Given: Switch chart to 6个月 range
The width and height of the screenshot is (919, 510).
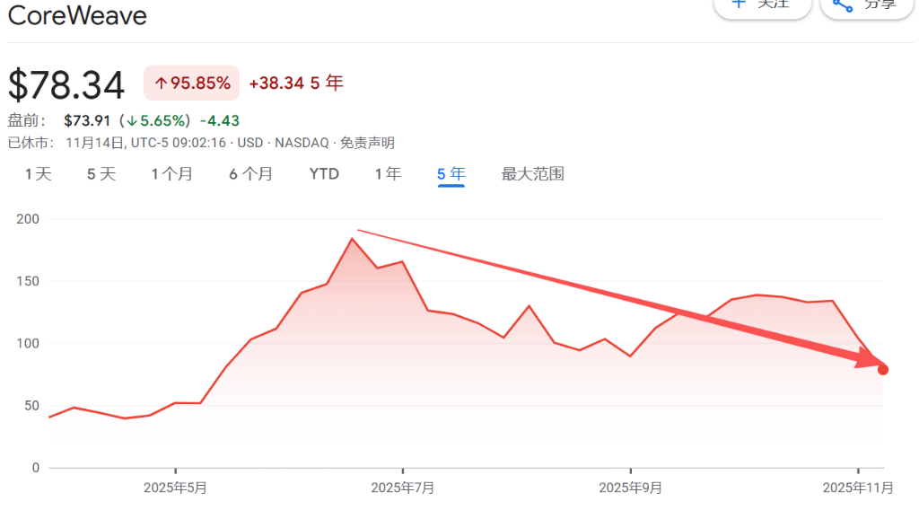Looking at the screenshot, I should coord(250,174).
